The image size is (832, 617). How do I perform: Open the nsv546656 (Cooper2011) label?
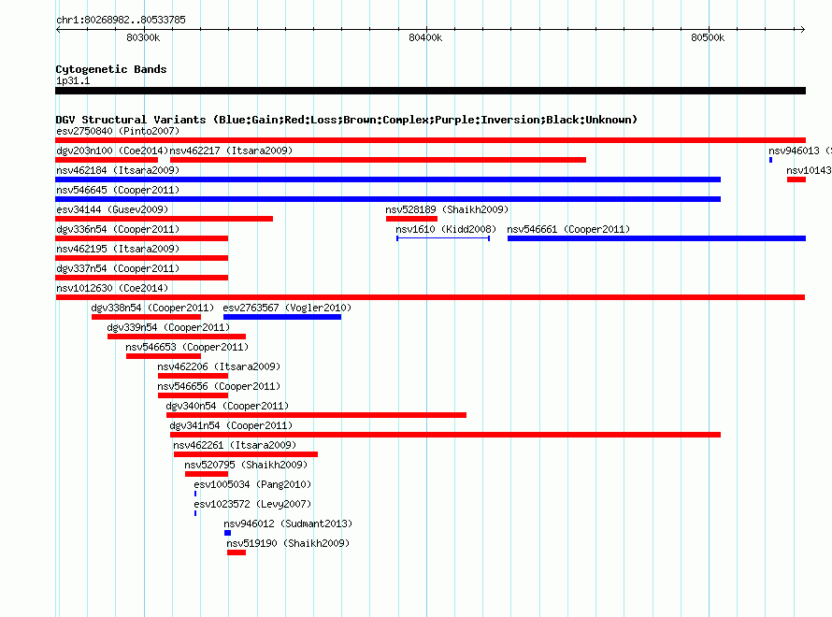[x=219, y=386]
